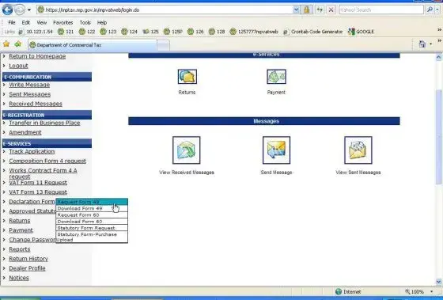Open the Favorites menu
Image resolution: width=443 pixels, height=300 pixels.
coord(62,23)
